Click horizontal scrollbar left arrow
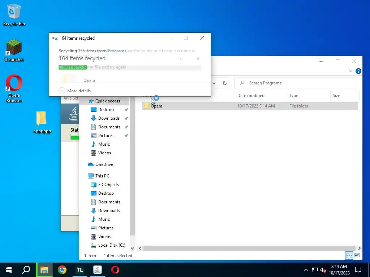The image size is (370, 277). (x=140, y=248)
